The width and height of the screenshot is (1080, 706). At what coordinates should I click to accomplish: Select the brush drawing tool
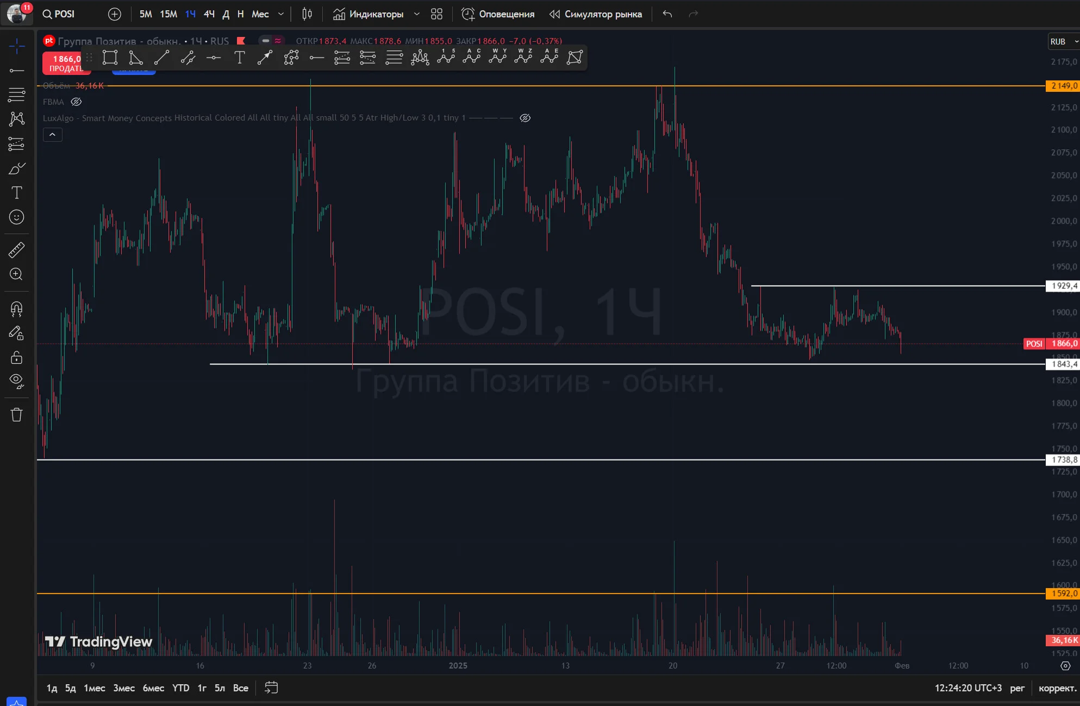pos(17,168)
